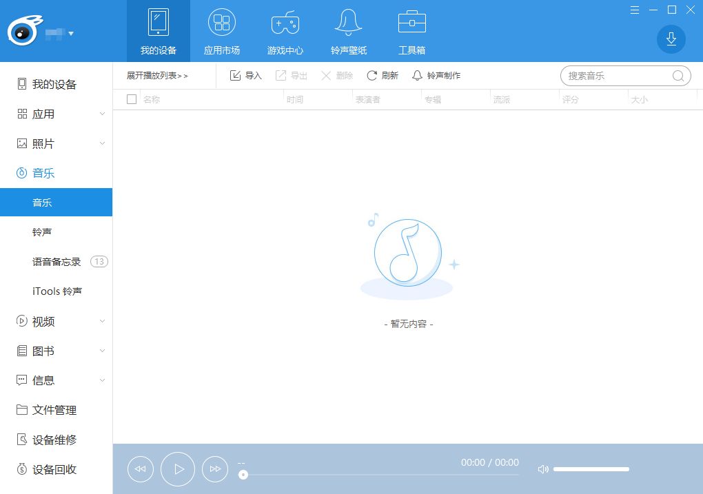This screenshot has width=703, height=494.
Task: Click 展开播放列表 to expand playlist
Action: [x=157, y=76]
